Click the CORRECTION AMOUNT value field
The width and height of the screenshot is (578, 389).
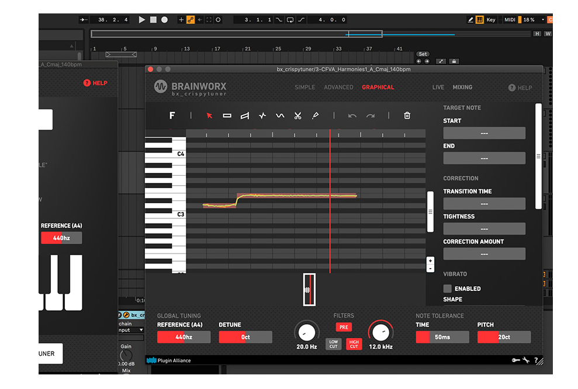484,254
